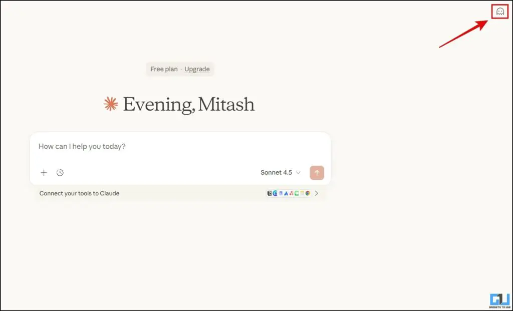The height and width of the screenshot is (311, 513).
Task: Click the Free plan label
Action: (x=164, y=69)
